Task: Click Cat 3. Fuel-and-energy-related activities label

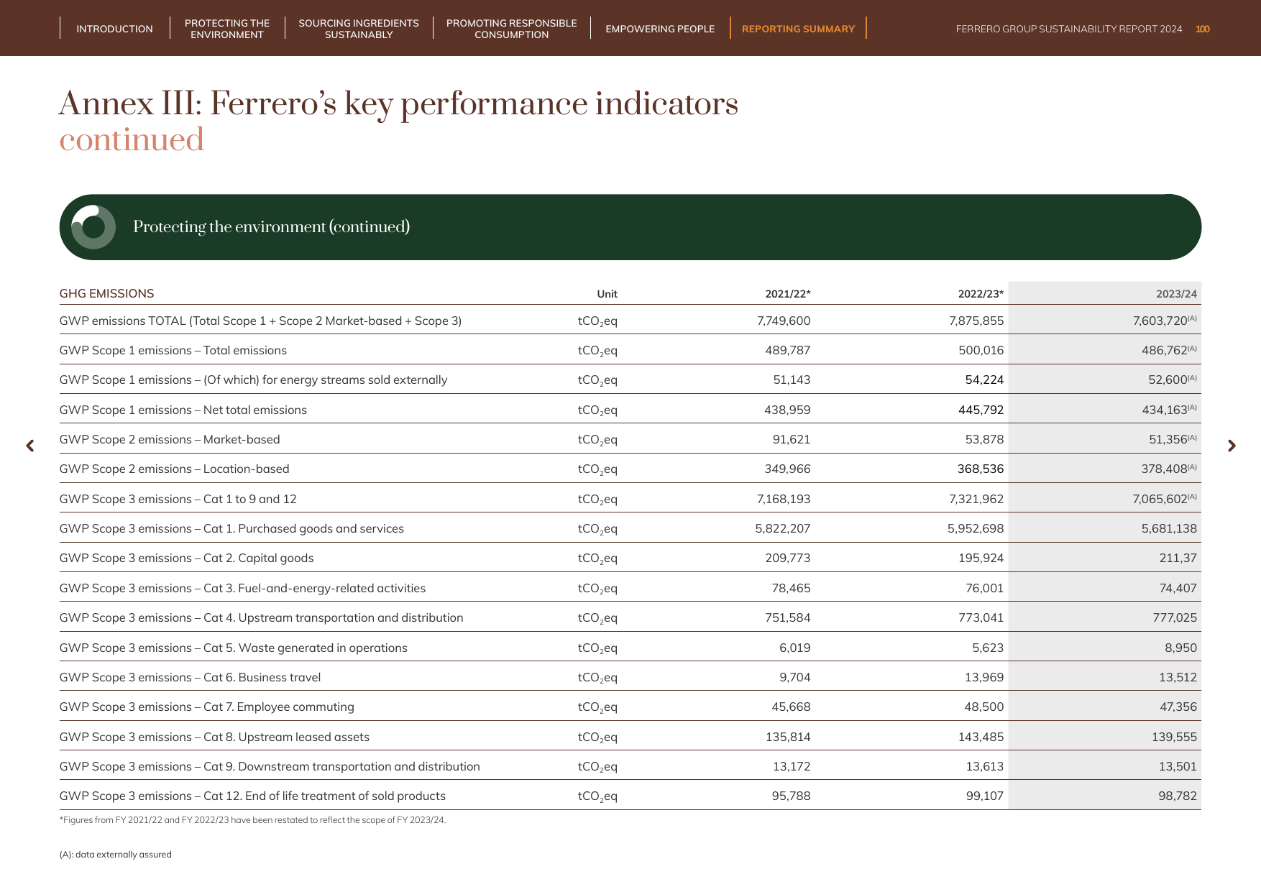Action: pyautogui.click(x=242, y=588)
